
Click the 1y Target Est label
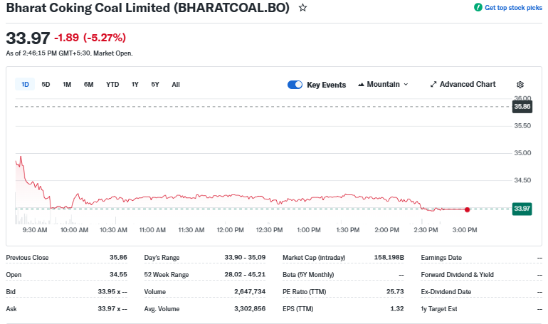[x=439, y=309]
